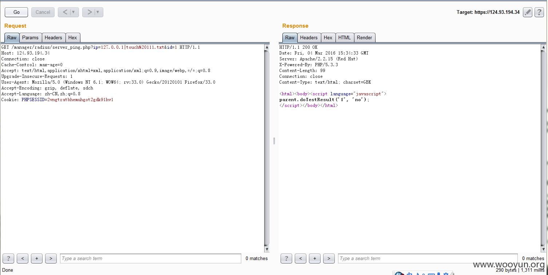Screen dimensions: 548x275
Task: Click the Accept-Language: zh-CN header line
Action: click(x=41, y=94)
